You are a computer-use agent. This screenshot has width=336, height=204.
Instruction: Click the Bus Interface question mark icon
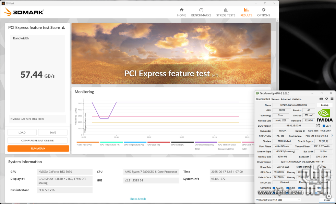(332, 136)
